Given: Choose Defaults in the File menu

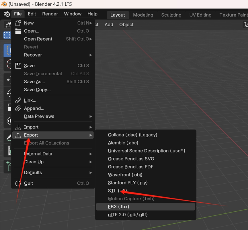Looking at the screenshot, I should point(53,172).
